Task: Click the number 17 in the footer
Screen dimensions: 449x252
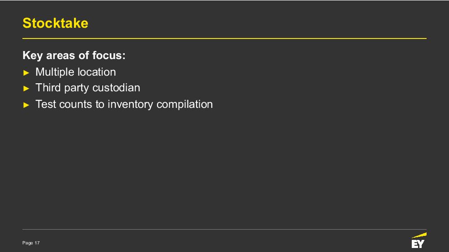Action: click(37, 243)
